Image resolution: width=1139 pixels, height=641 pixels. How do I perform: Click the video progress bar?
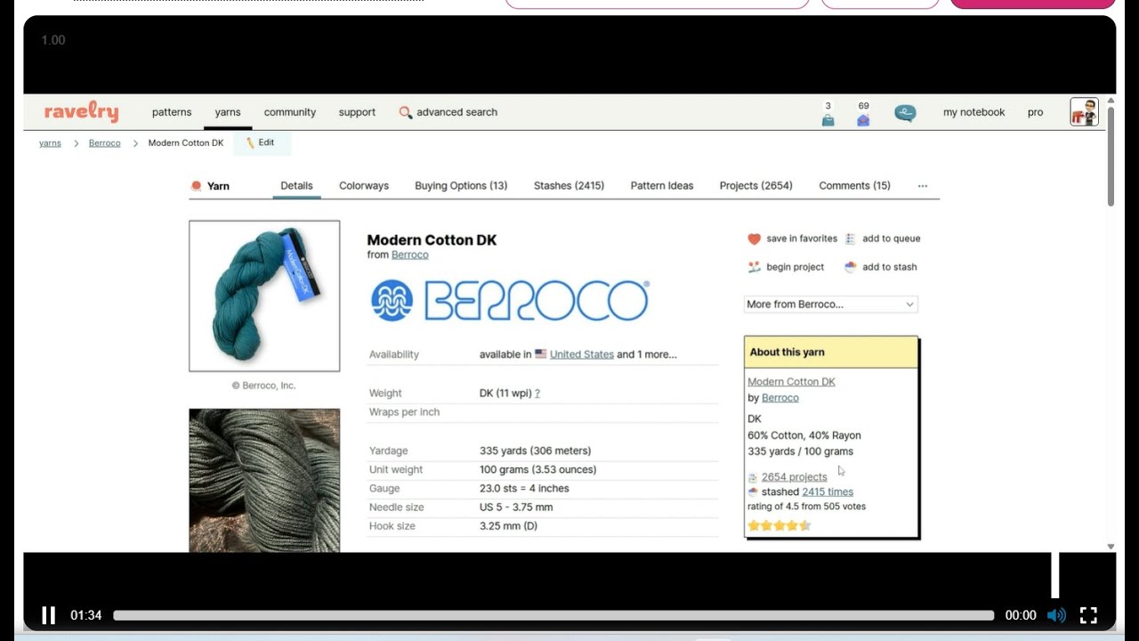click(553, 615)
